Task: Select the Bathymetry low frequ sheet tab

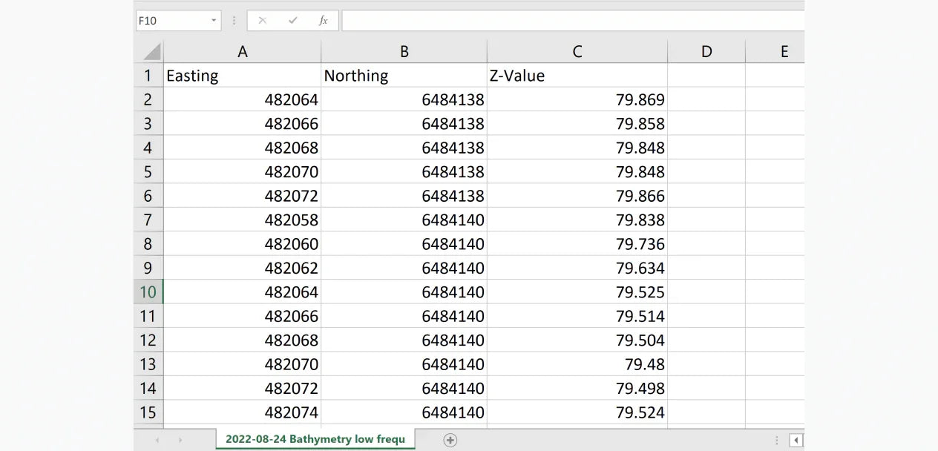Action: 315,439
